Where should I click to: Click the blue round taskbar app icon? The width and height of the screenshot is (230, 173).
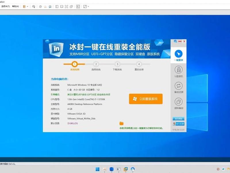[x=112, y=169]
